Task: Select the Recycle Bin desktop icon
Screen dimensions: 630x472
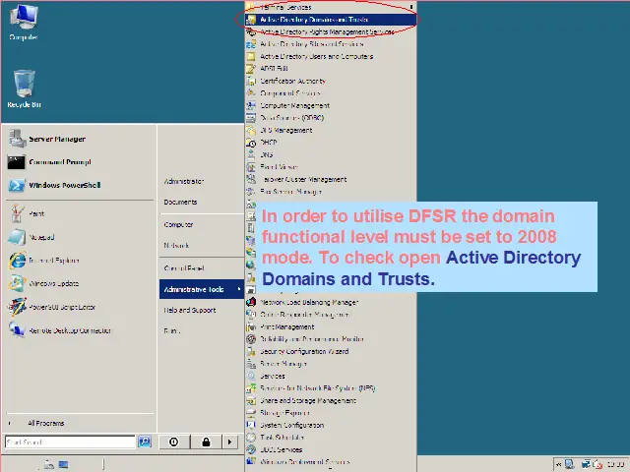Action: (24, 88)
